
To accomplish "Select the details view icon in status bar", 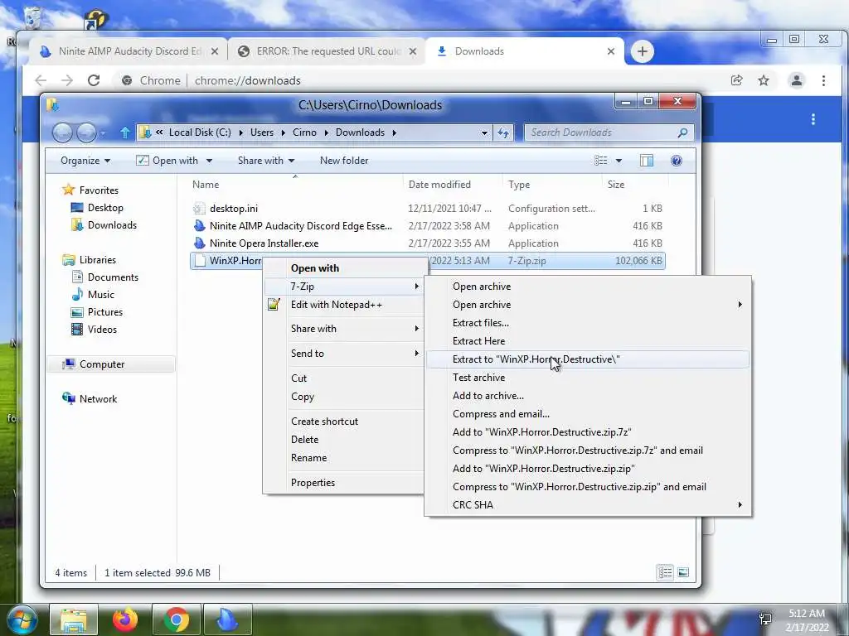I will pos(665,572).
